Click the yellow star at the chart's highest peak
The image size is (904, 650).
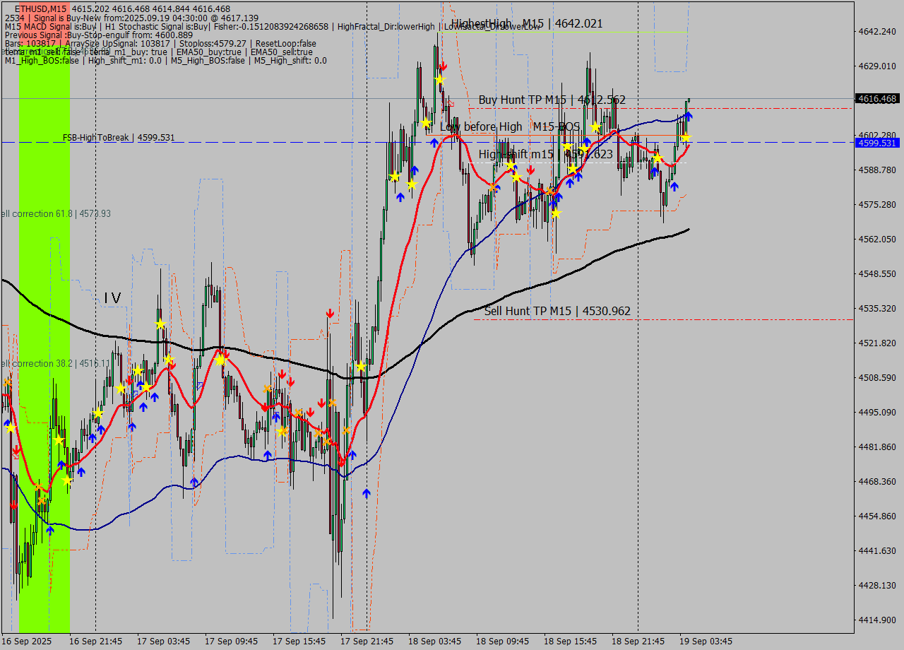click(440, 80)
